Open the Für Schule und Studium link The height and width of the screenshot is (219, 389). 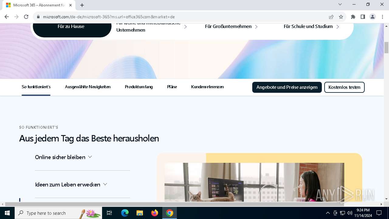(x=308, y=26)
